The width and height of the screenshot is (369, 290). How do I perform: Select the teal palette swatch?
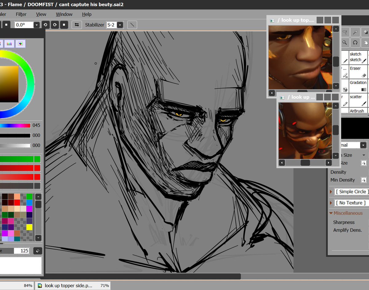click(17, 239)
